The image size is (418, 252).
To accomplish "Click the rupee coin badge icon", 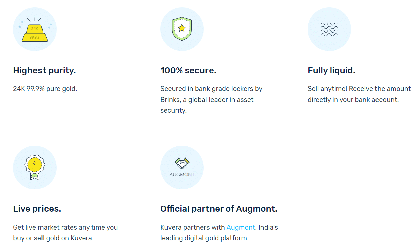I will (x=35, y=167).
